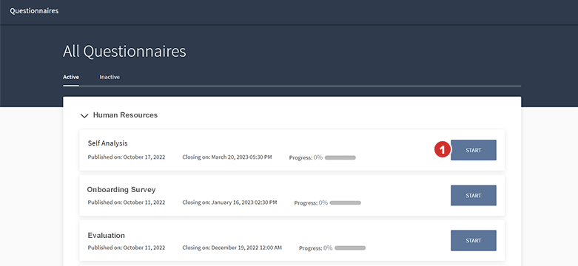
Task: Open the Evaluation title
Action: [106, 236]
